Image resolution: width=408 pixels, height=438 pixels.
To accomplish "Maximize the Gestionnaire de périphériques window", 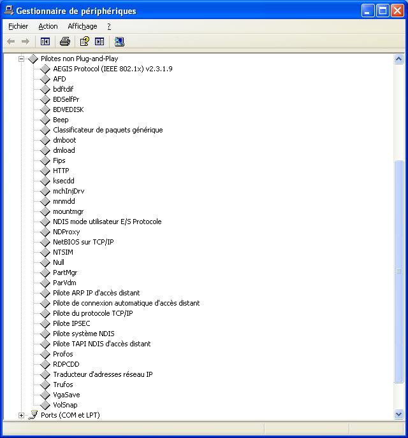I will coord(382,11).
